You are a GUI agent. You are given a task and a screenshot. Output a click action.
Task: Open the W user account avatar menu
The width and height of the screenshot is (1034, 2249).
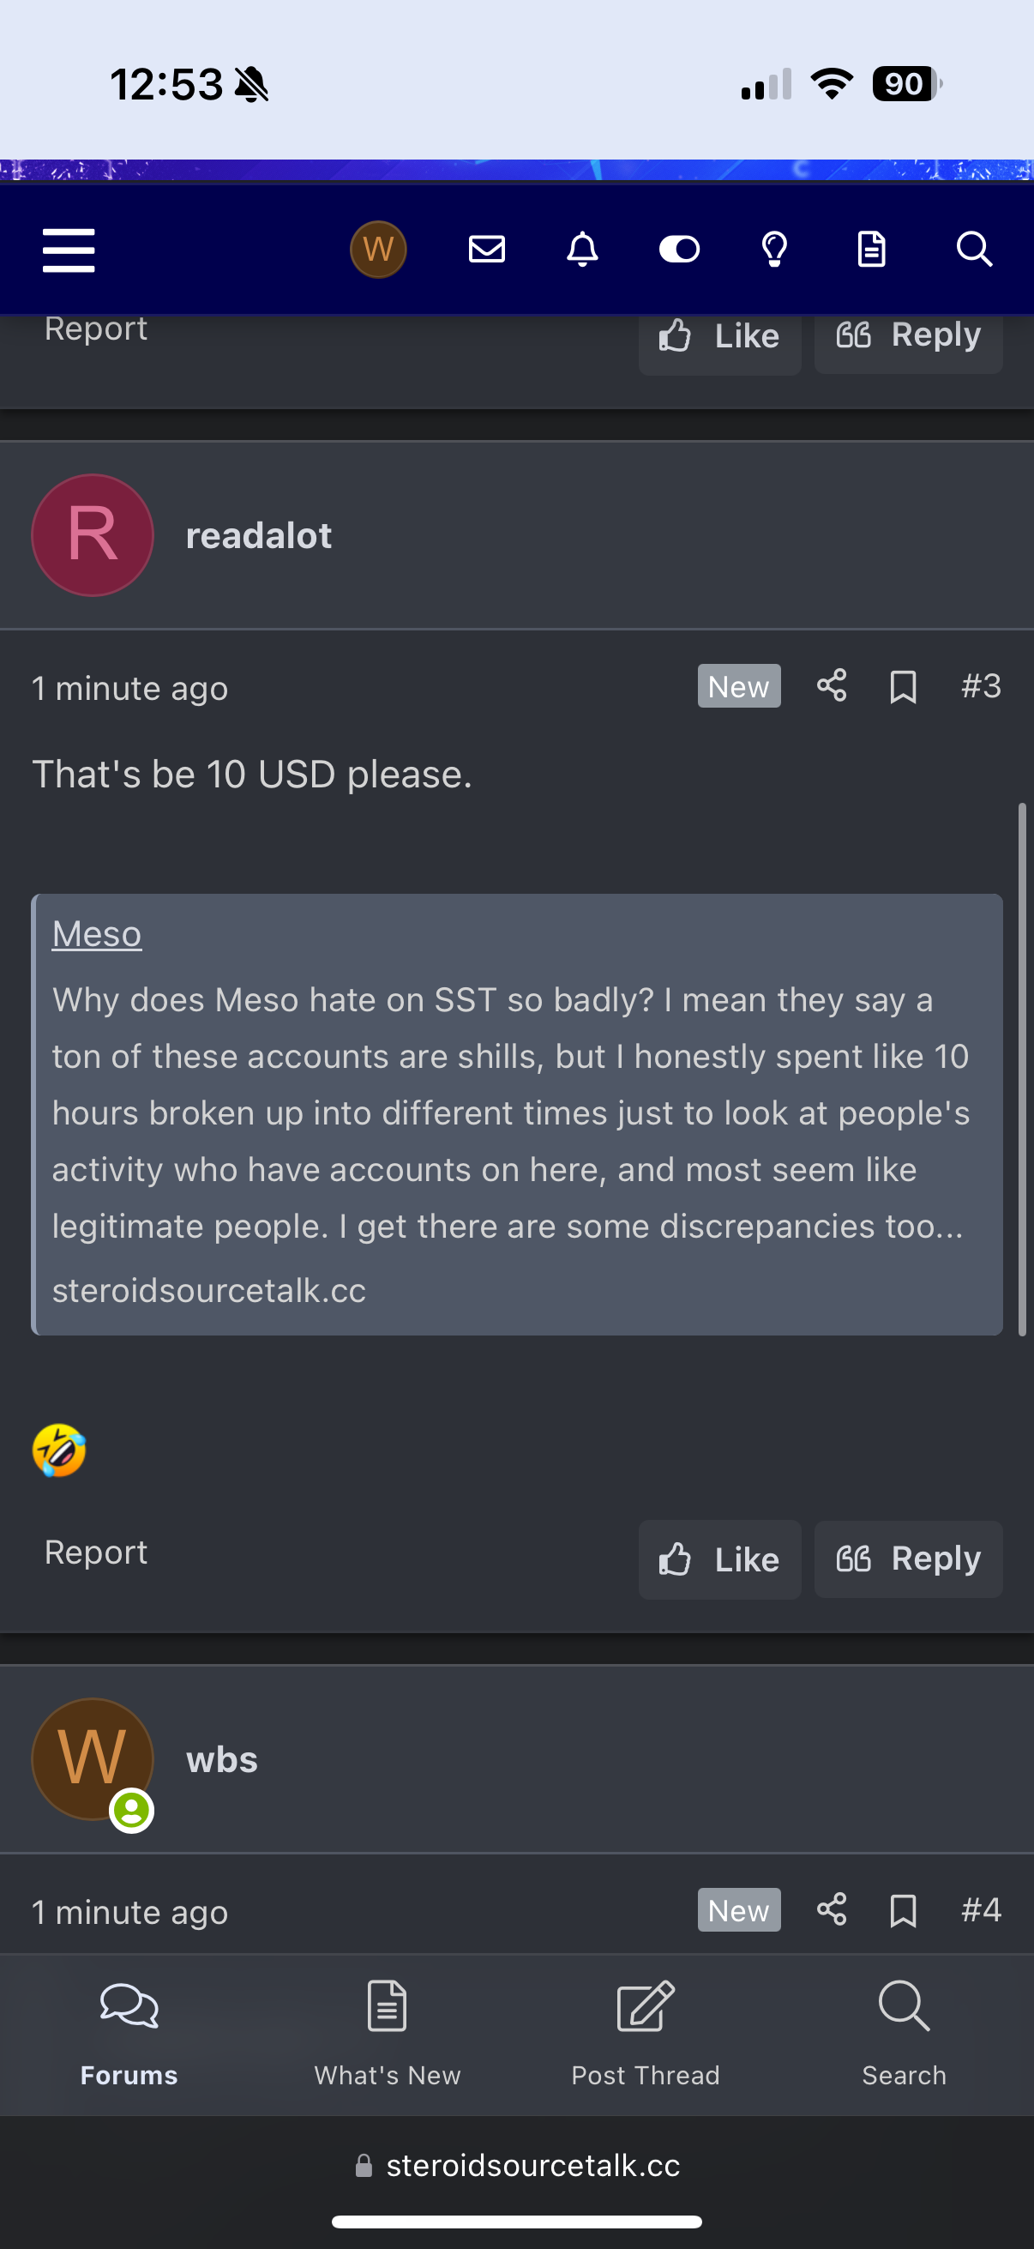click(378, 250)
